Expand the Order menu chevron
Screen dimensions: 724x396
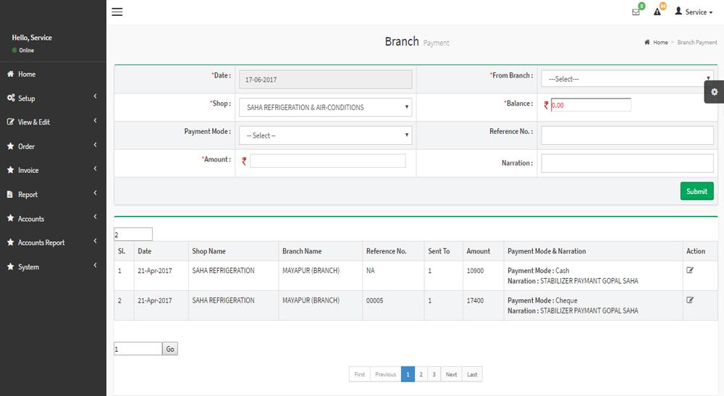click(95, 145)
